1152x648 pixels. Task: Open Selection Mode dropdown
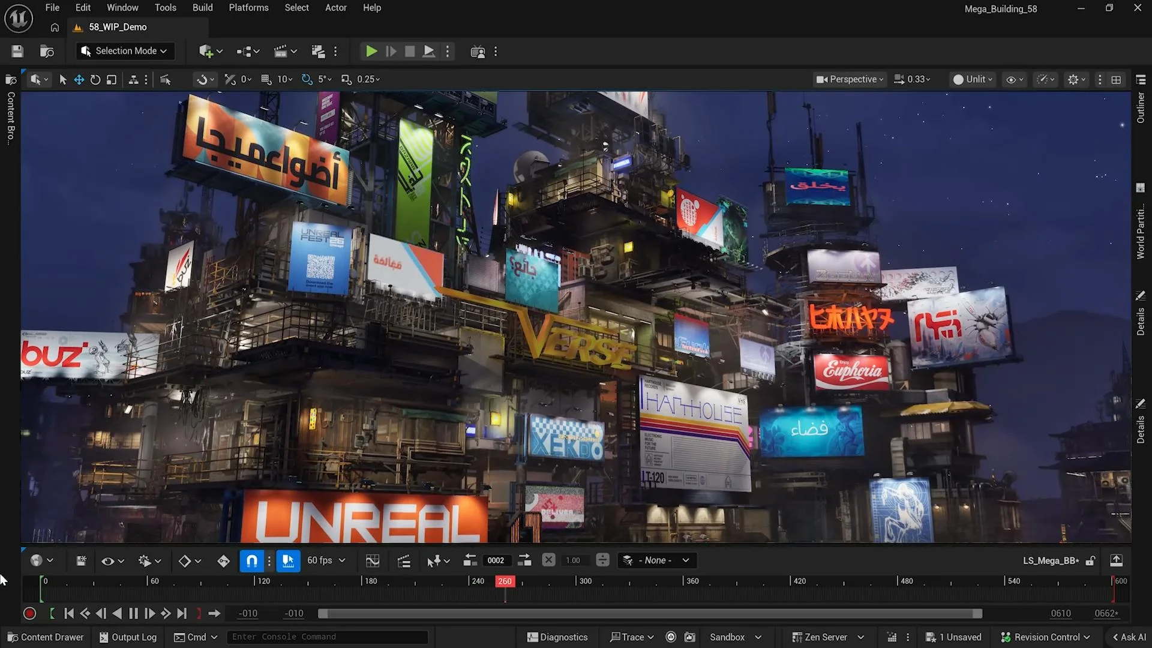tap(125, 51)
